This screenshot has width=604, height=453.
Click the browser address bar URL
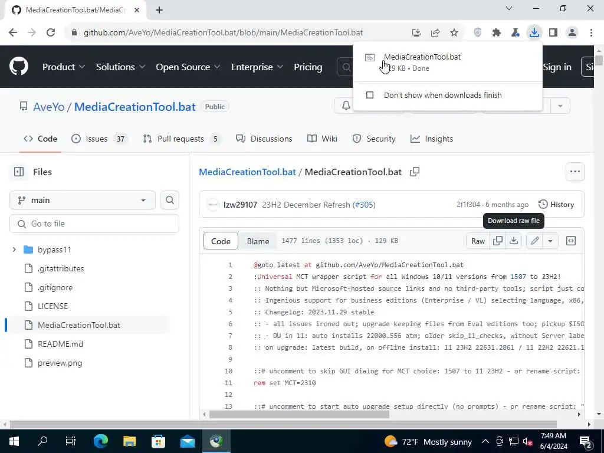224,33
